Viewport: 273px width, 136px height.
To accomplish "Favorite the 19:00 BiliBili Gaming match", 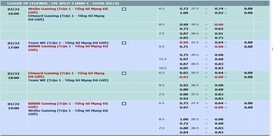I will 124,103.
